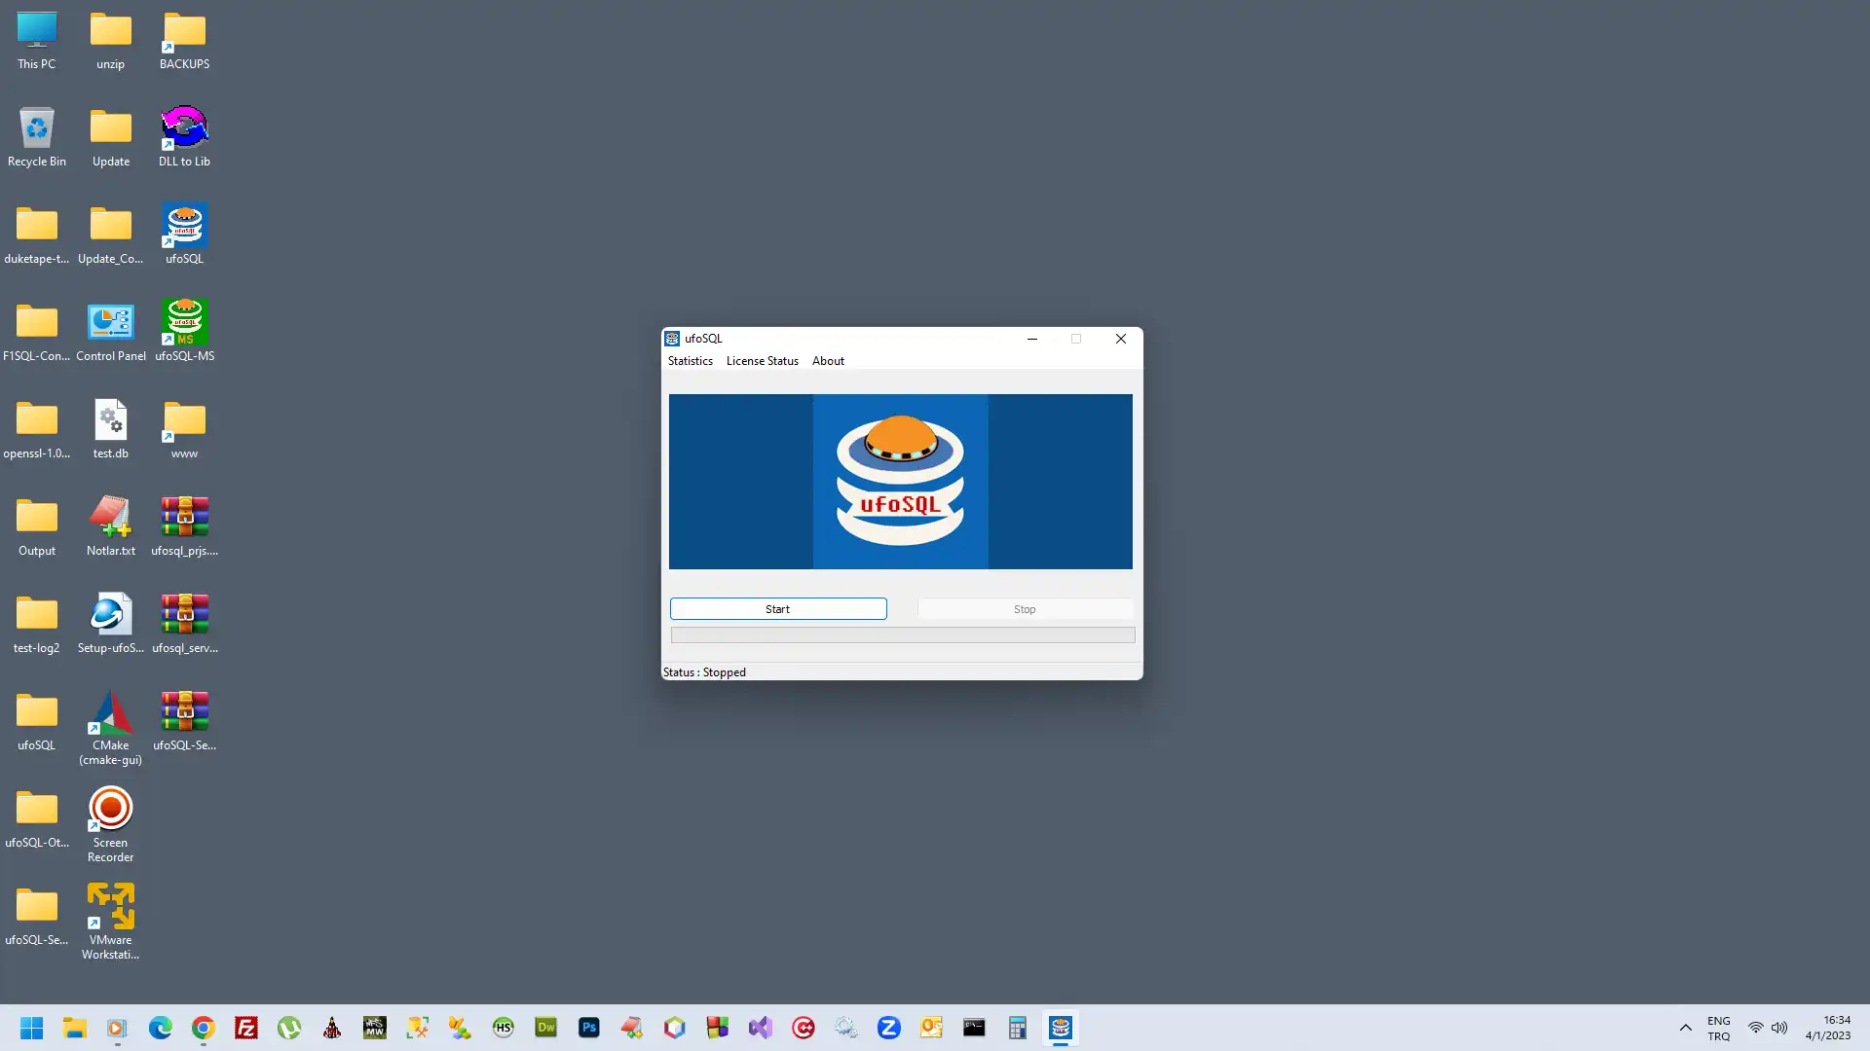Open the Statistics menu in ufoSQL

(690, 361)
